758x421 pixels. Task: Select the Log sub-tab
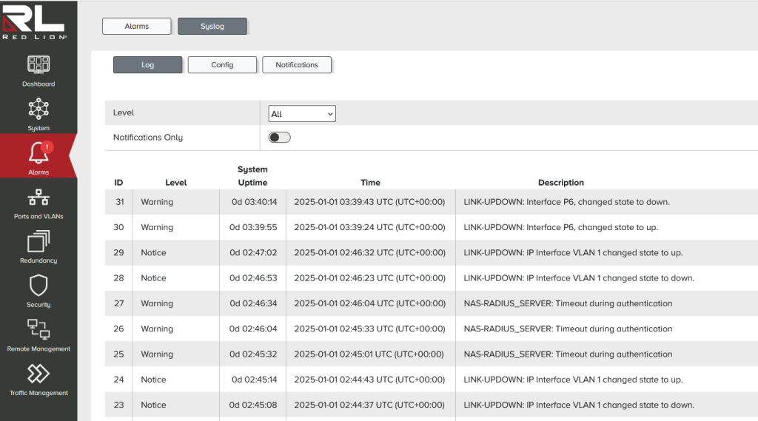click(x=147, y=65)
